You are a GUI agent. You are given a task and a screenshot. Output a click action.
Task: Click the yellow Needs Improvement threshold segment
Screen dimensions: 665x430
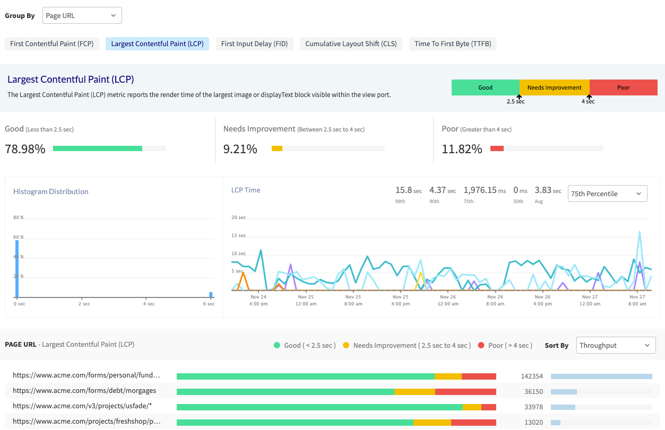click(x=555, y=87)
